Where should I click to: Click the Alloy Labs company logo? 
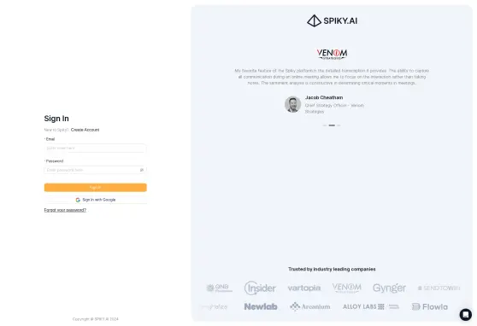tap(371, 306)
